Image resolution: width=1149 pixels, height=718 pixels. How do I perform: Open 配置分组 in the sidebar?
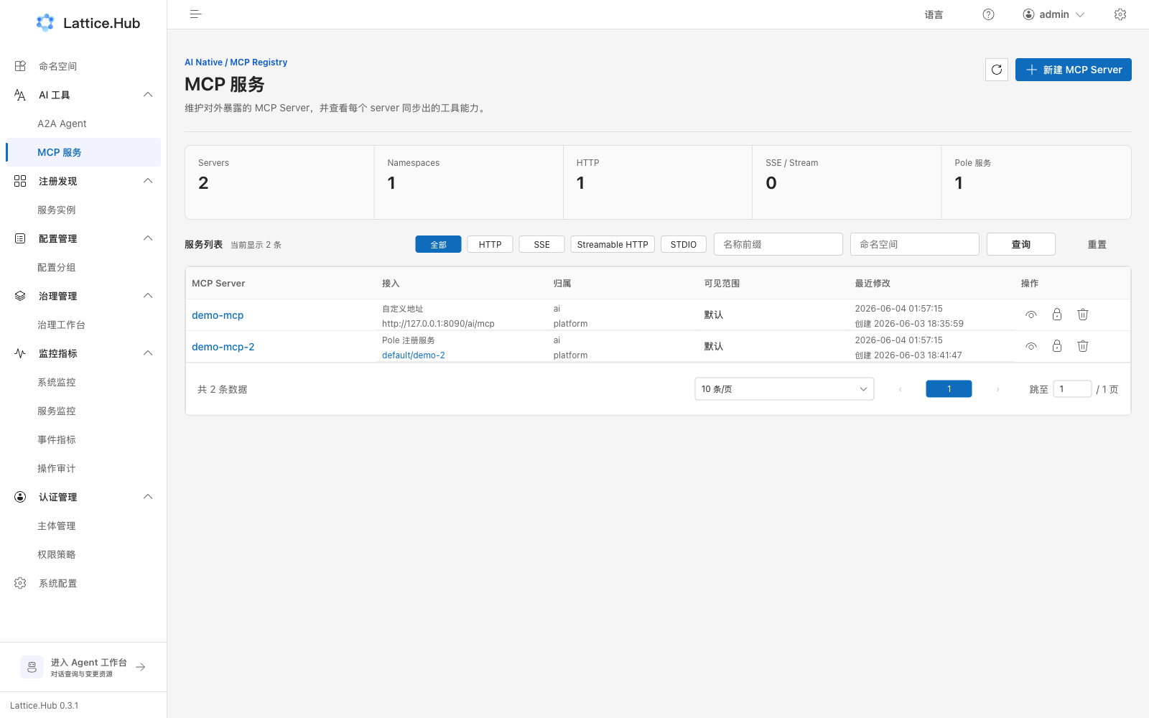(83, 267)
